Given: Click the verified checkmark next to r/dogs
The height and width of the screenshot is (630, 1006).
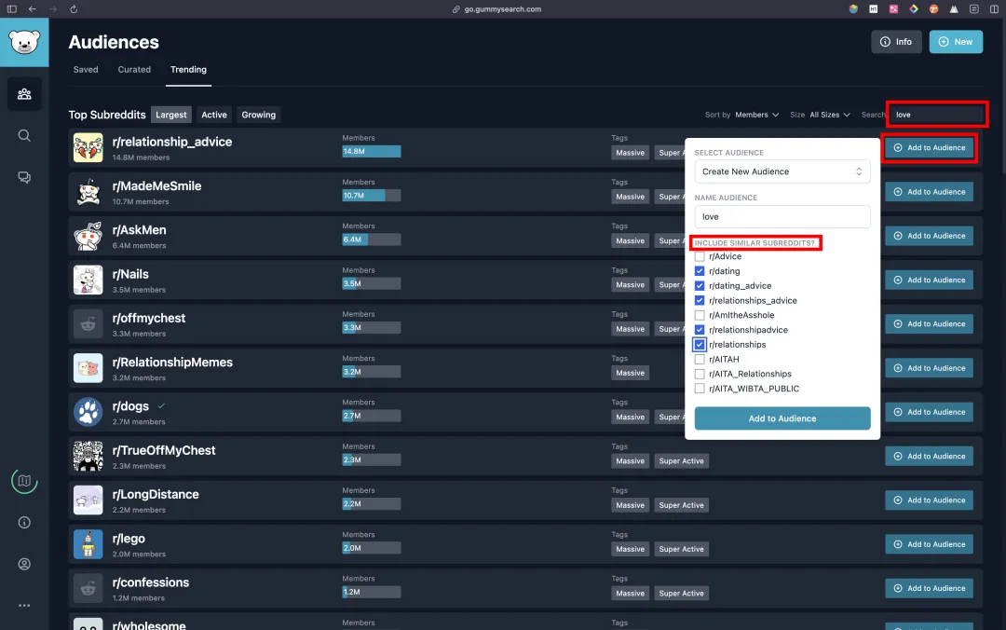Looking at the screenshot, I should pos(162,406).
